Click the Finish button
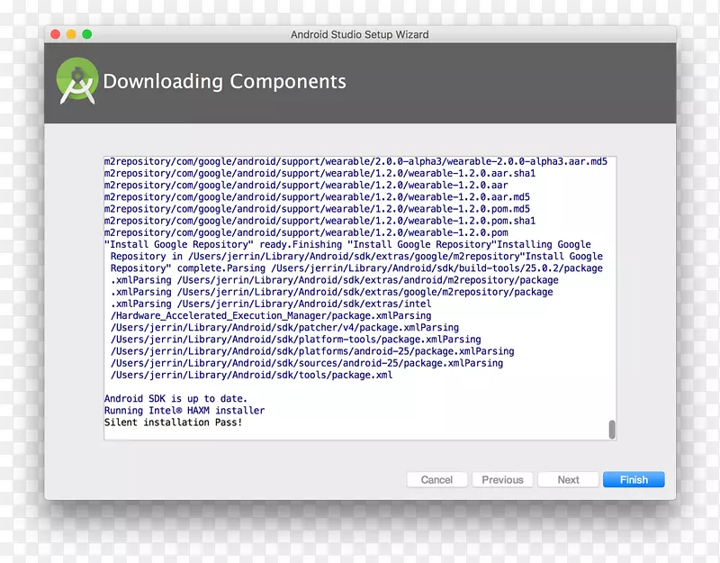 click(x=634, y=479)
